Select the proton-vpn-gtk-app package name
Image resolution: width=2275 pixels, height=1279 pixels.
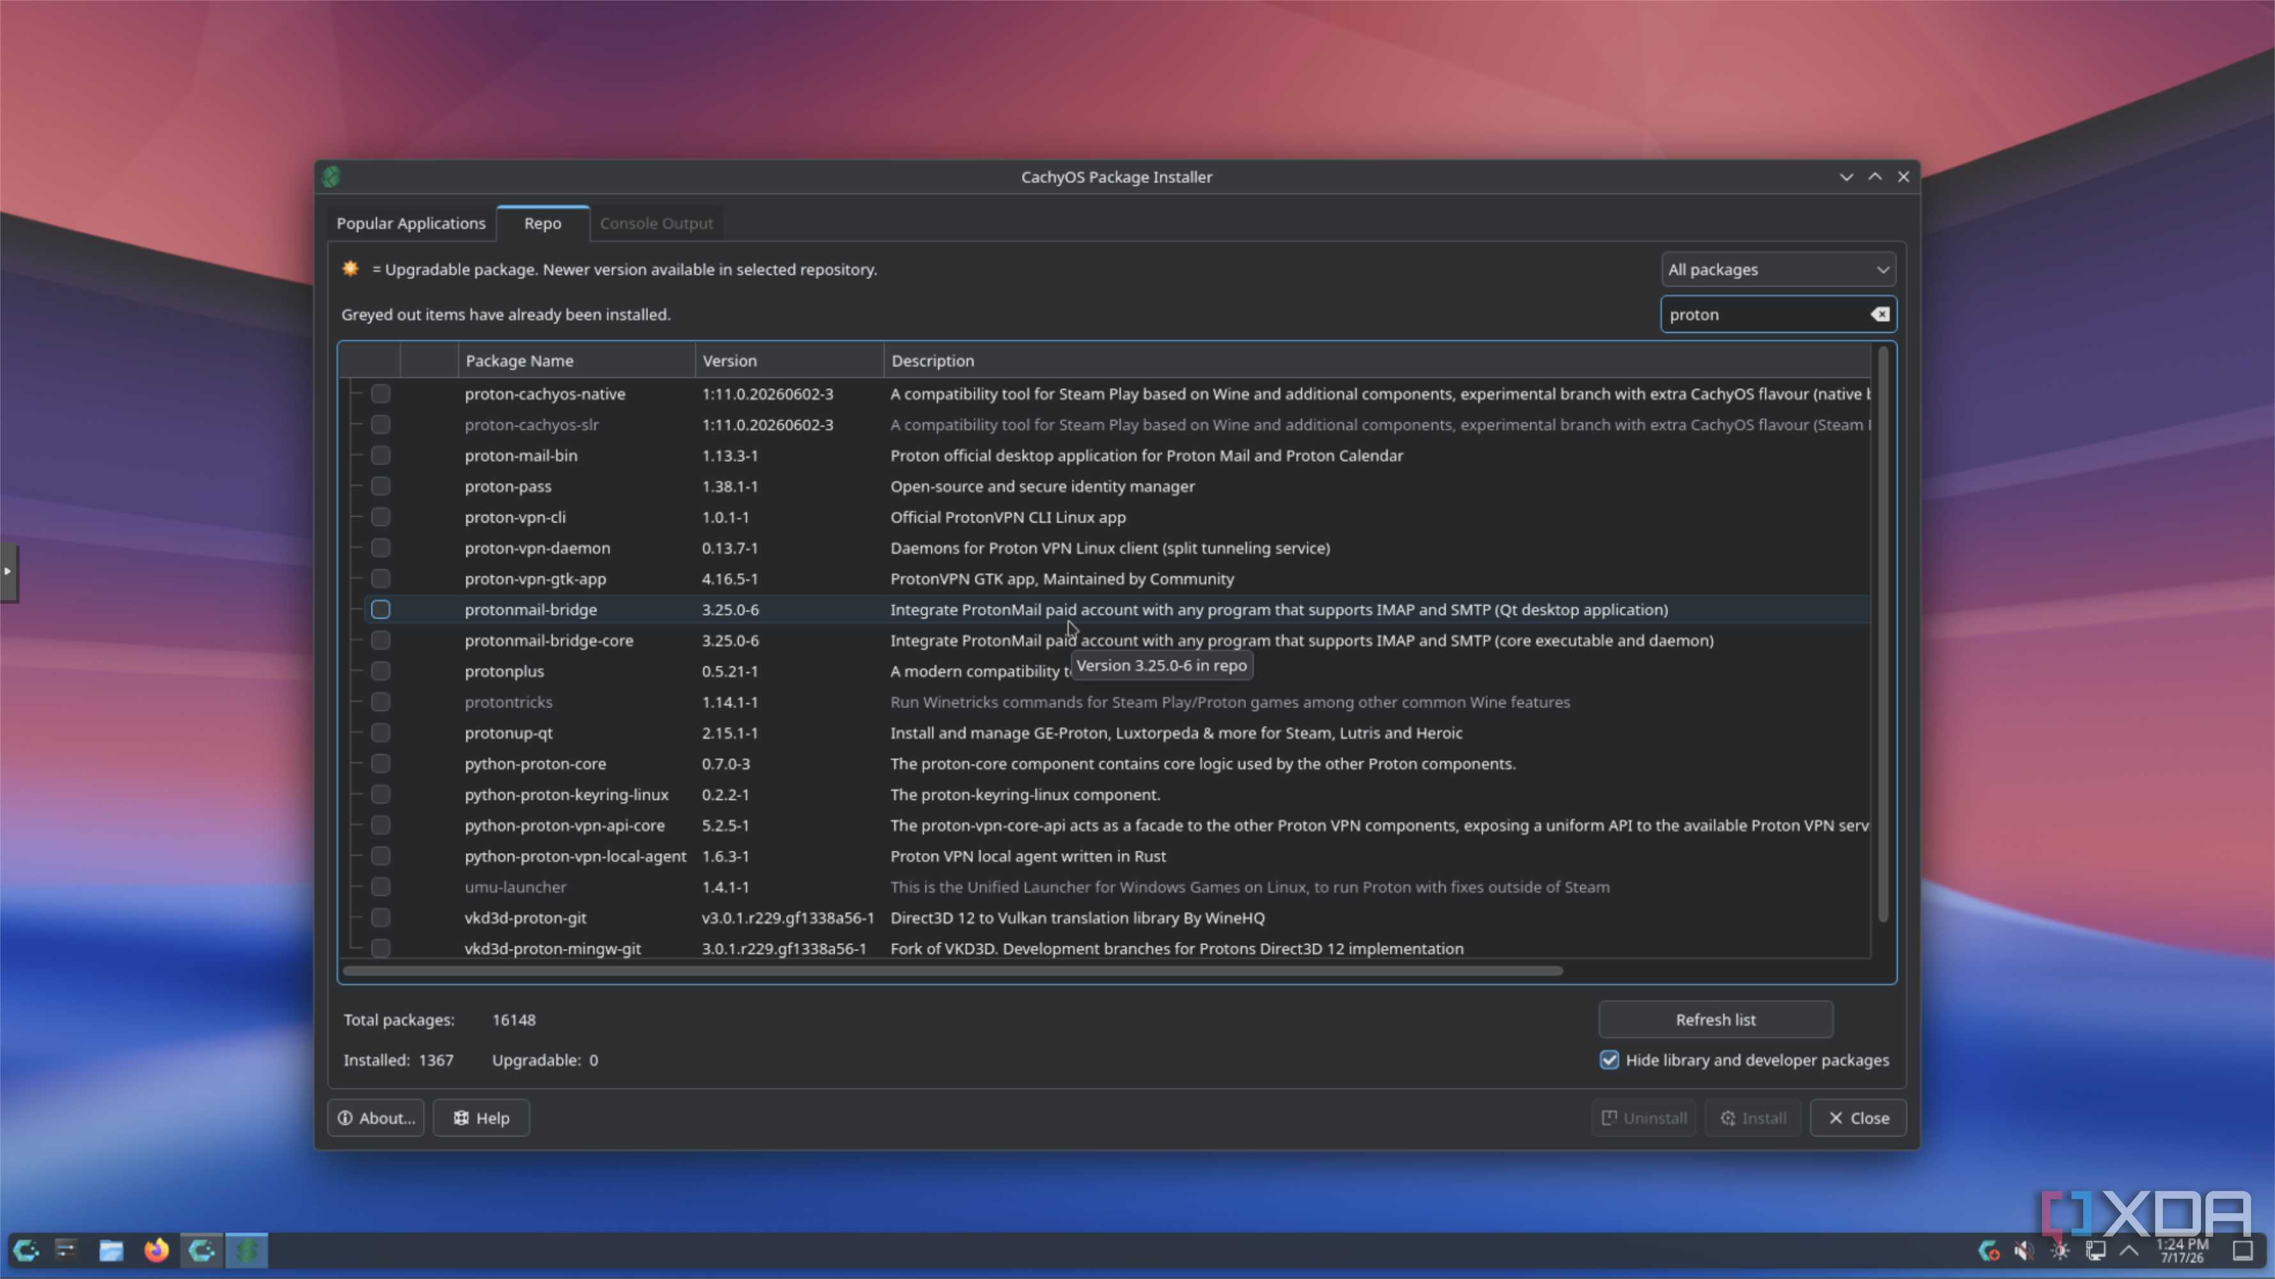pos(535,579)
